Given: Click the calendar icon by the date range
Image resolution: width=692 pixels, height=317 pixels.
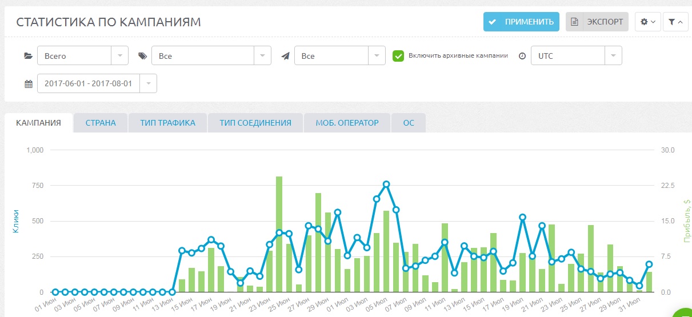Looking at the screenshot, I should 28,84.
